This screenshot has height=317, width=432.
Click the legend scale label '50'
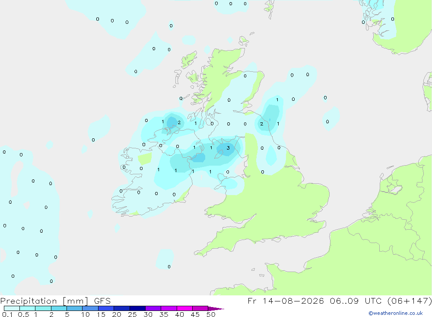pos(211,314)
